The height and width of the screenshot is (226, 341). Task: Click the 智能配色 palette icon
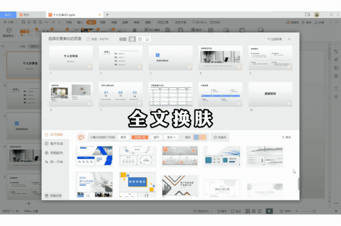tap(46, 153)
